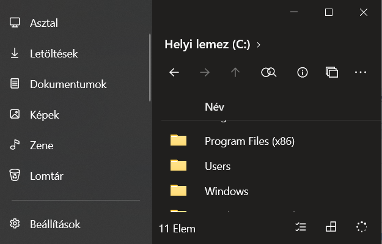
Task: Open the three-dot more options menu
Action: tap(361, 72)
